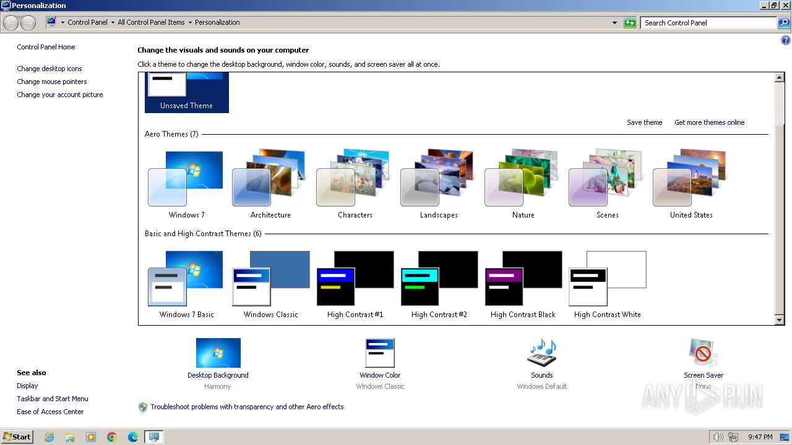Open Window Color settings icon
The height and width of the screenshot is (445, 792).
point(380,353)
